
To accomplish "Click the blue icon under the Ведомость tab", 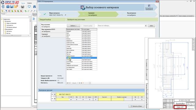I will [34, 19].
